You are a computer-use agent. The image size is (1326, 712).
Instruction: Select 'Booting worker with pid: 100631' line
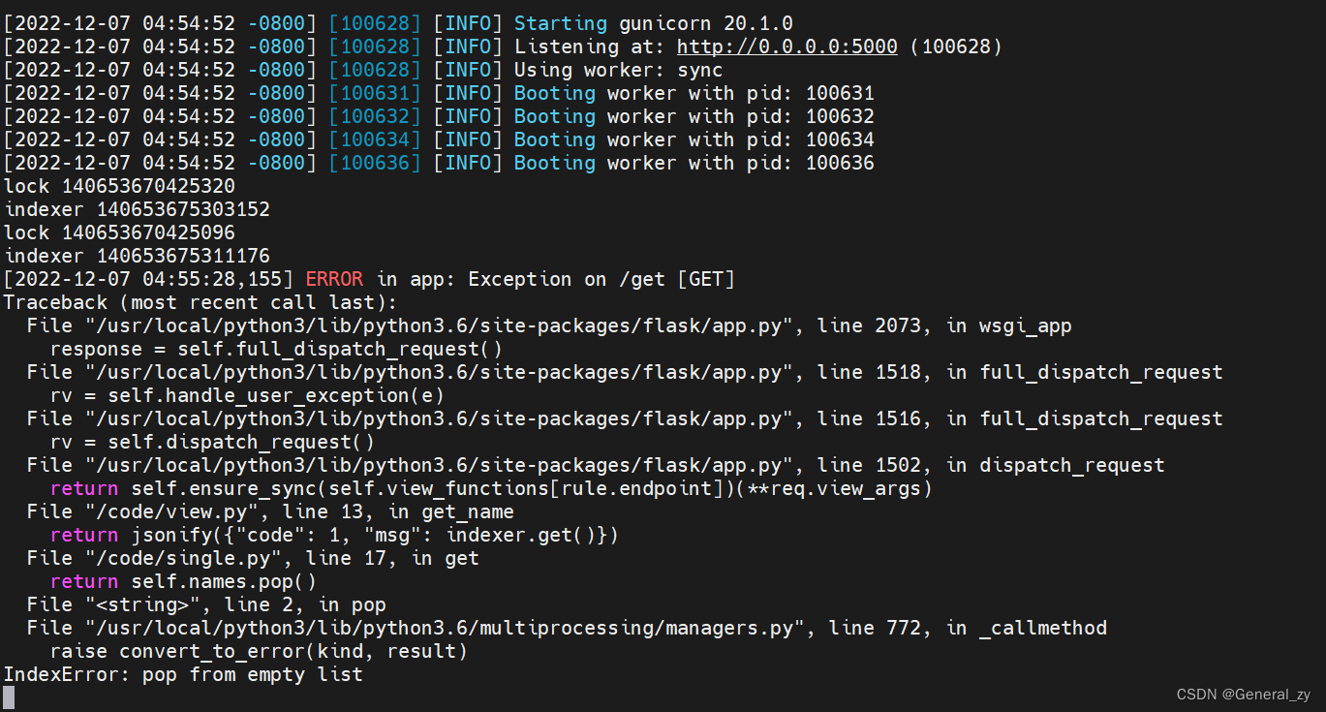tap(694, 93)
